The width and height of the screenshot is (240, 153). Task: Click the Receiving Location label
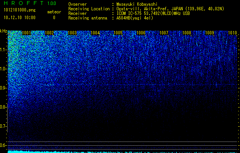(89, 9)
